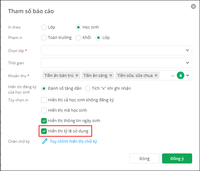Remove the Tiền ăn sáng tag
Screen dimensions: 200x171
tap(111, 76)
